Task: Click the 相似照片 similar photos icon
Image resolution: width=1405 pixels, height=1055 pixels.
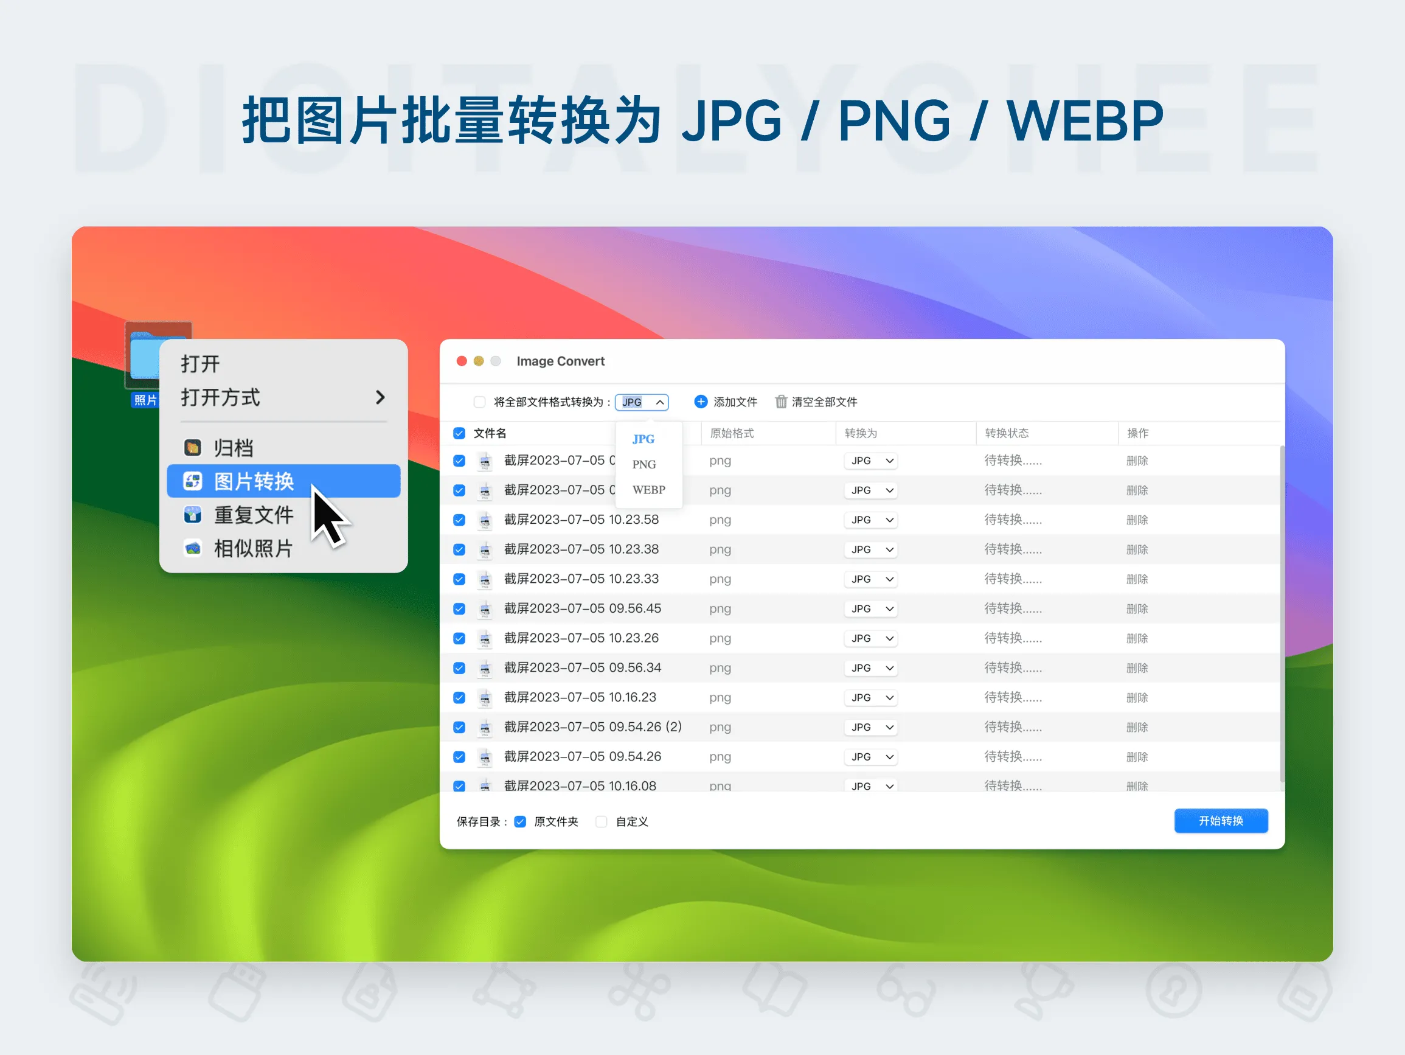Action: [x=193, y=548]
